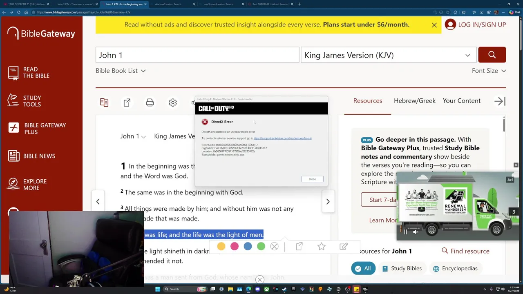Image resolution: width=523 pixels, height=294 pixels.
Task: Switch to the Hebrew/Greek tab
Action: pos(415,101)
